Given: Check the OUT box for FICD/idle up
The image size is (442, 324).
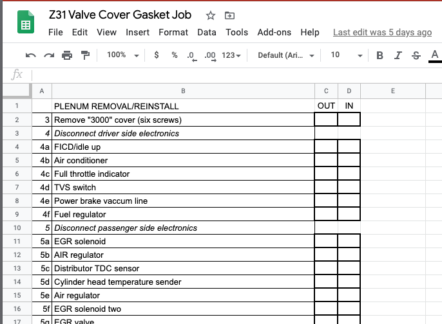Looking at the screenshot, I should point(326,147).
